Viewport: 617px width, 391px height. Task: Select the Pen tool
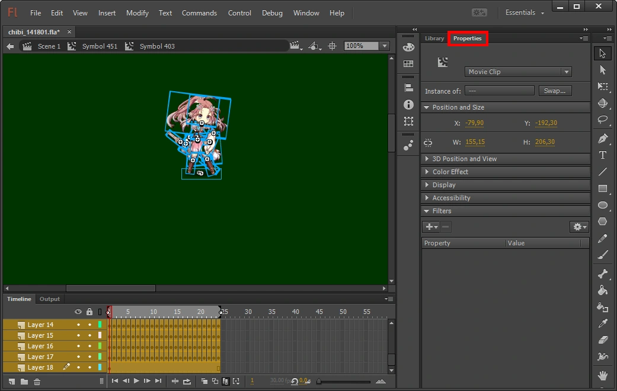coord(603,139)
